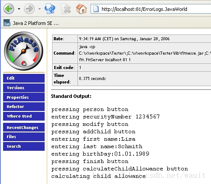This screenshot has height=184, width=211.
Task: Reload the page with the blue refresh icon
Action: (50, 9)
